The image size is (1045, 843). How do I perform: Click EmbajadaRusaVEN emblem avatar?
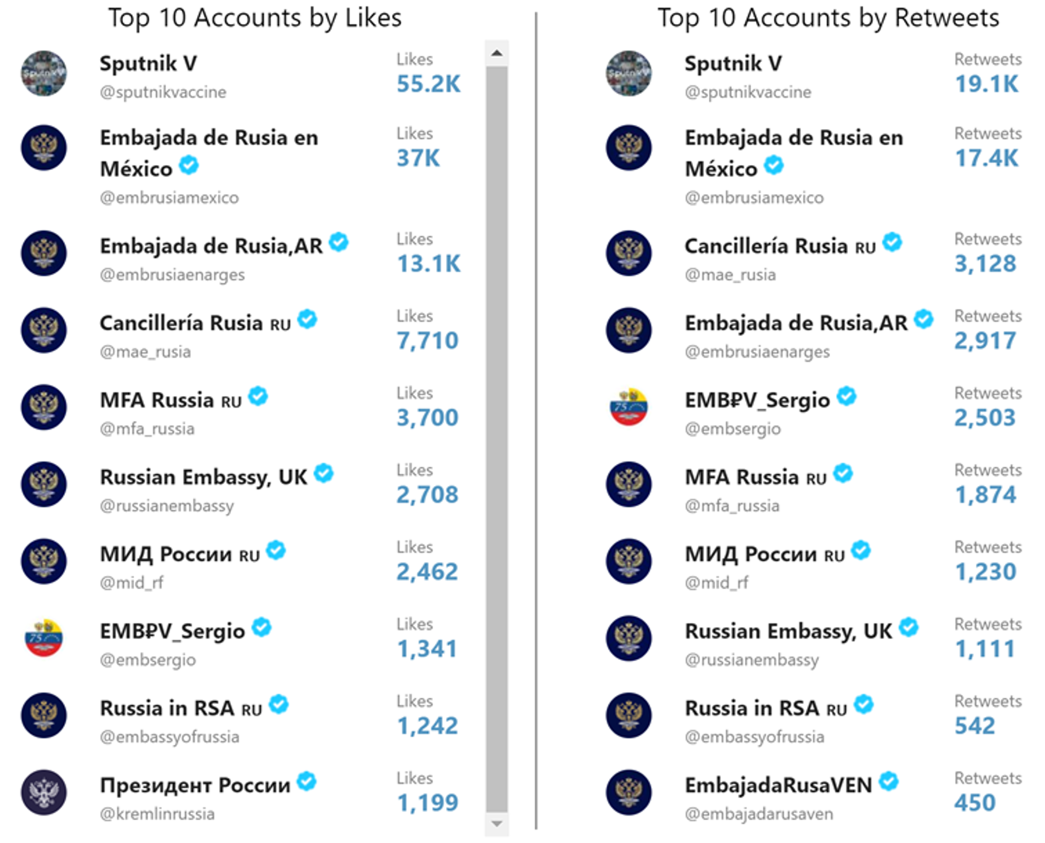629,792
